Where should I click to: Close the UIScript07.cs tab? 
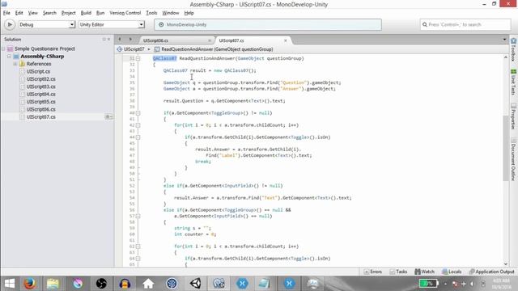[286, 40]
